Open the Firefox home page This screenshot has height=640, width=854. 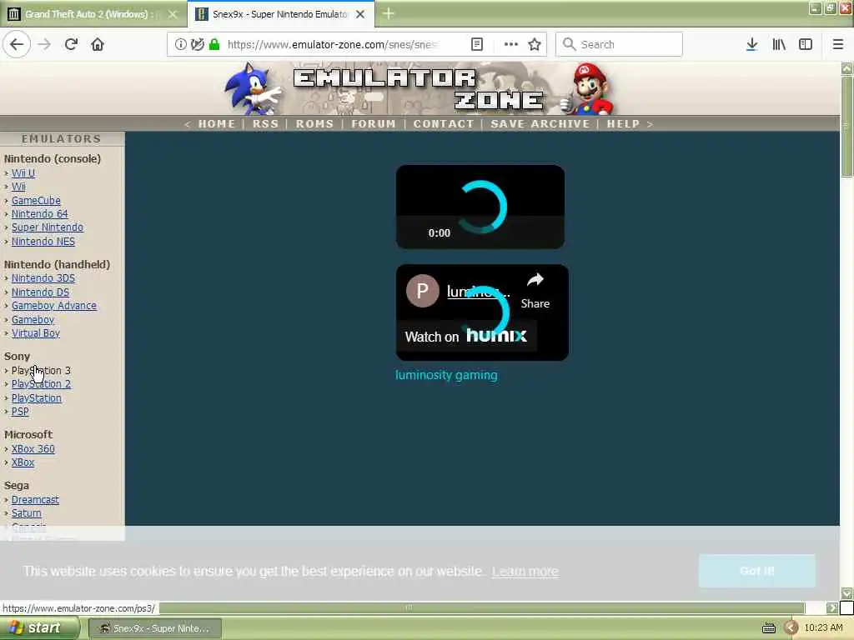tap(98, 44)
